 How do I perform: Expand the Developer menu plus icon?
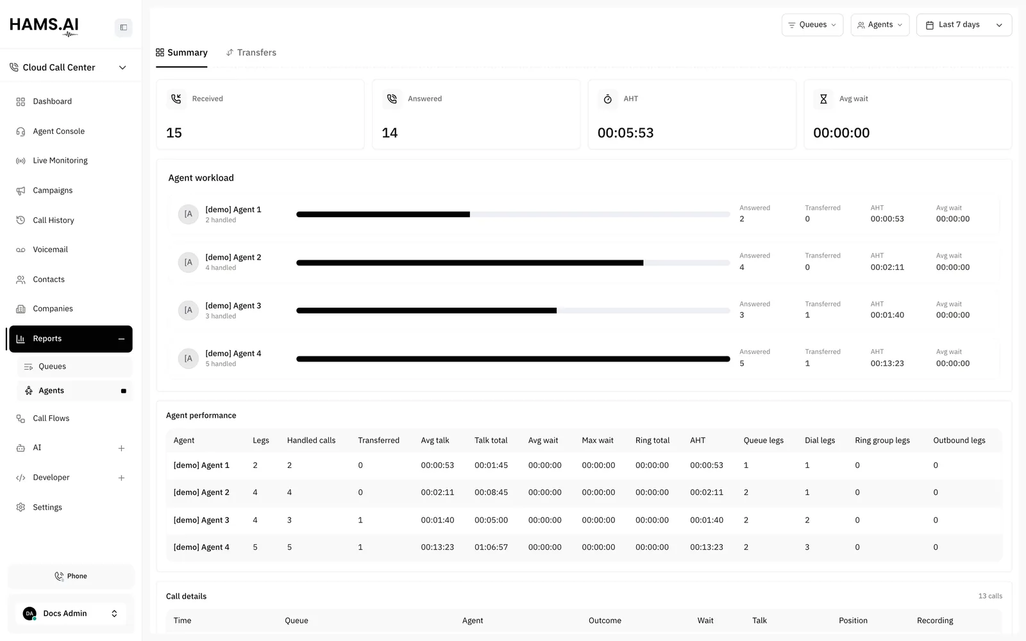tap(121, 478)
